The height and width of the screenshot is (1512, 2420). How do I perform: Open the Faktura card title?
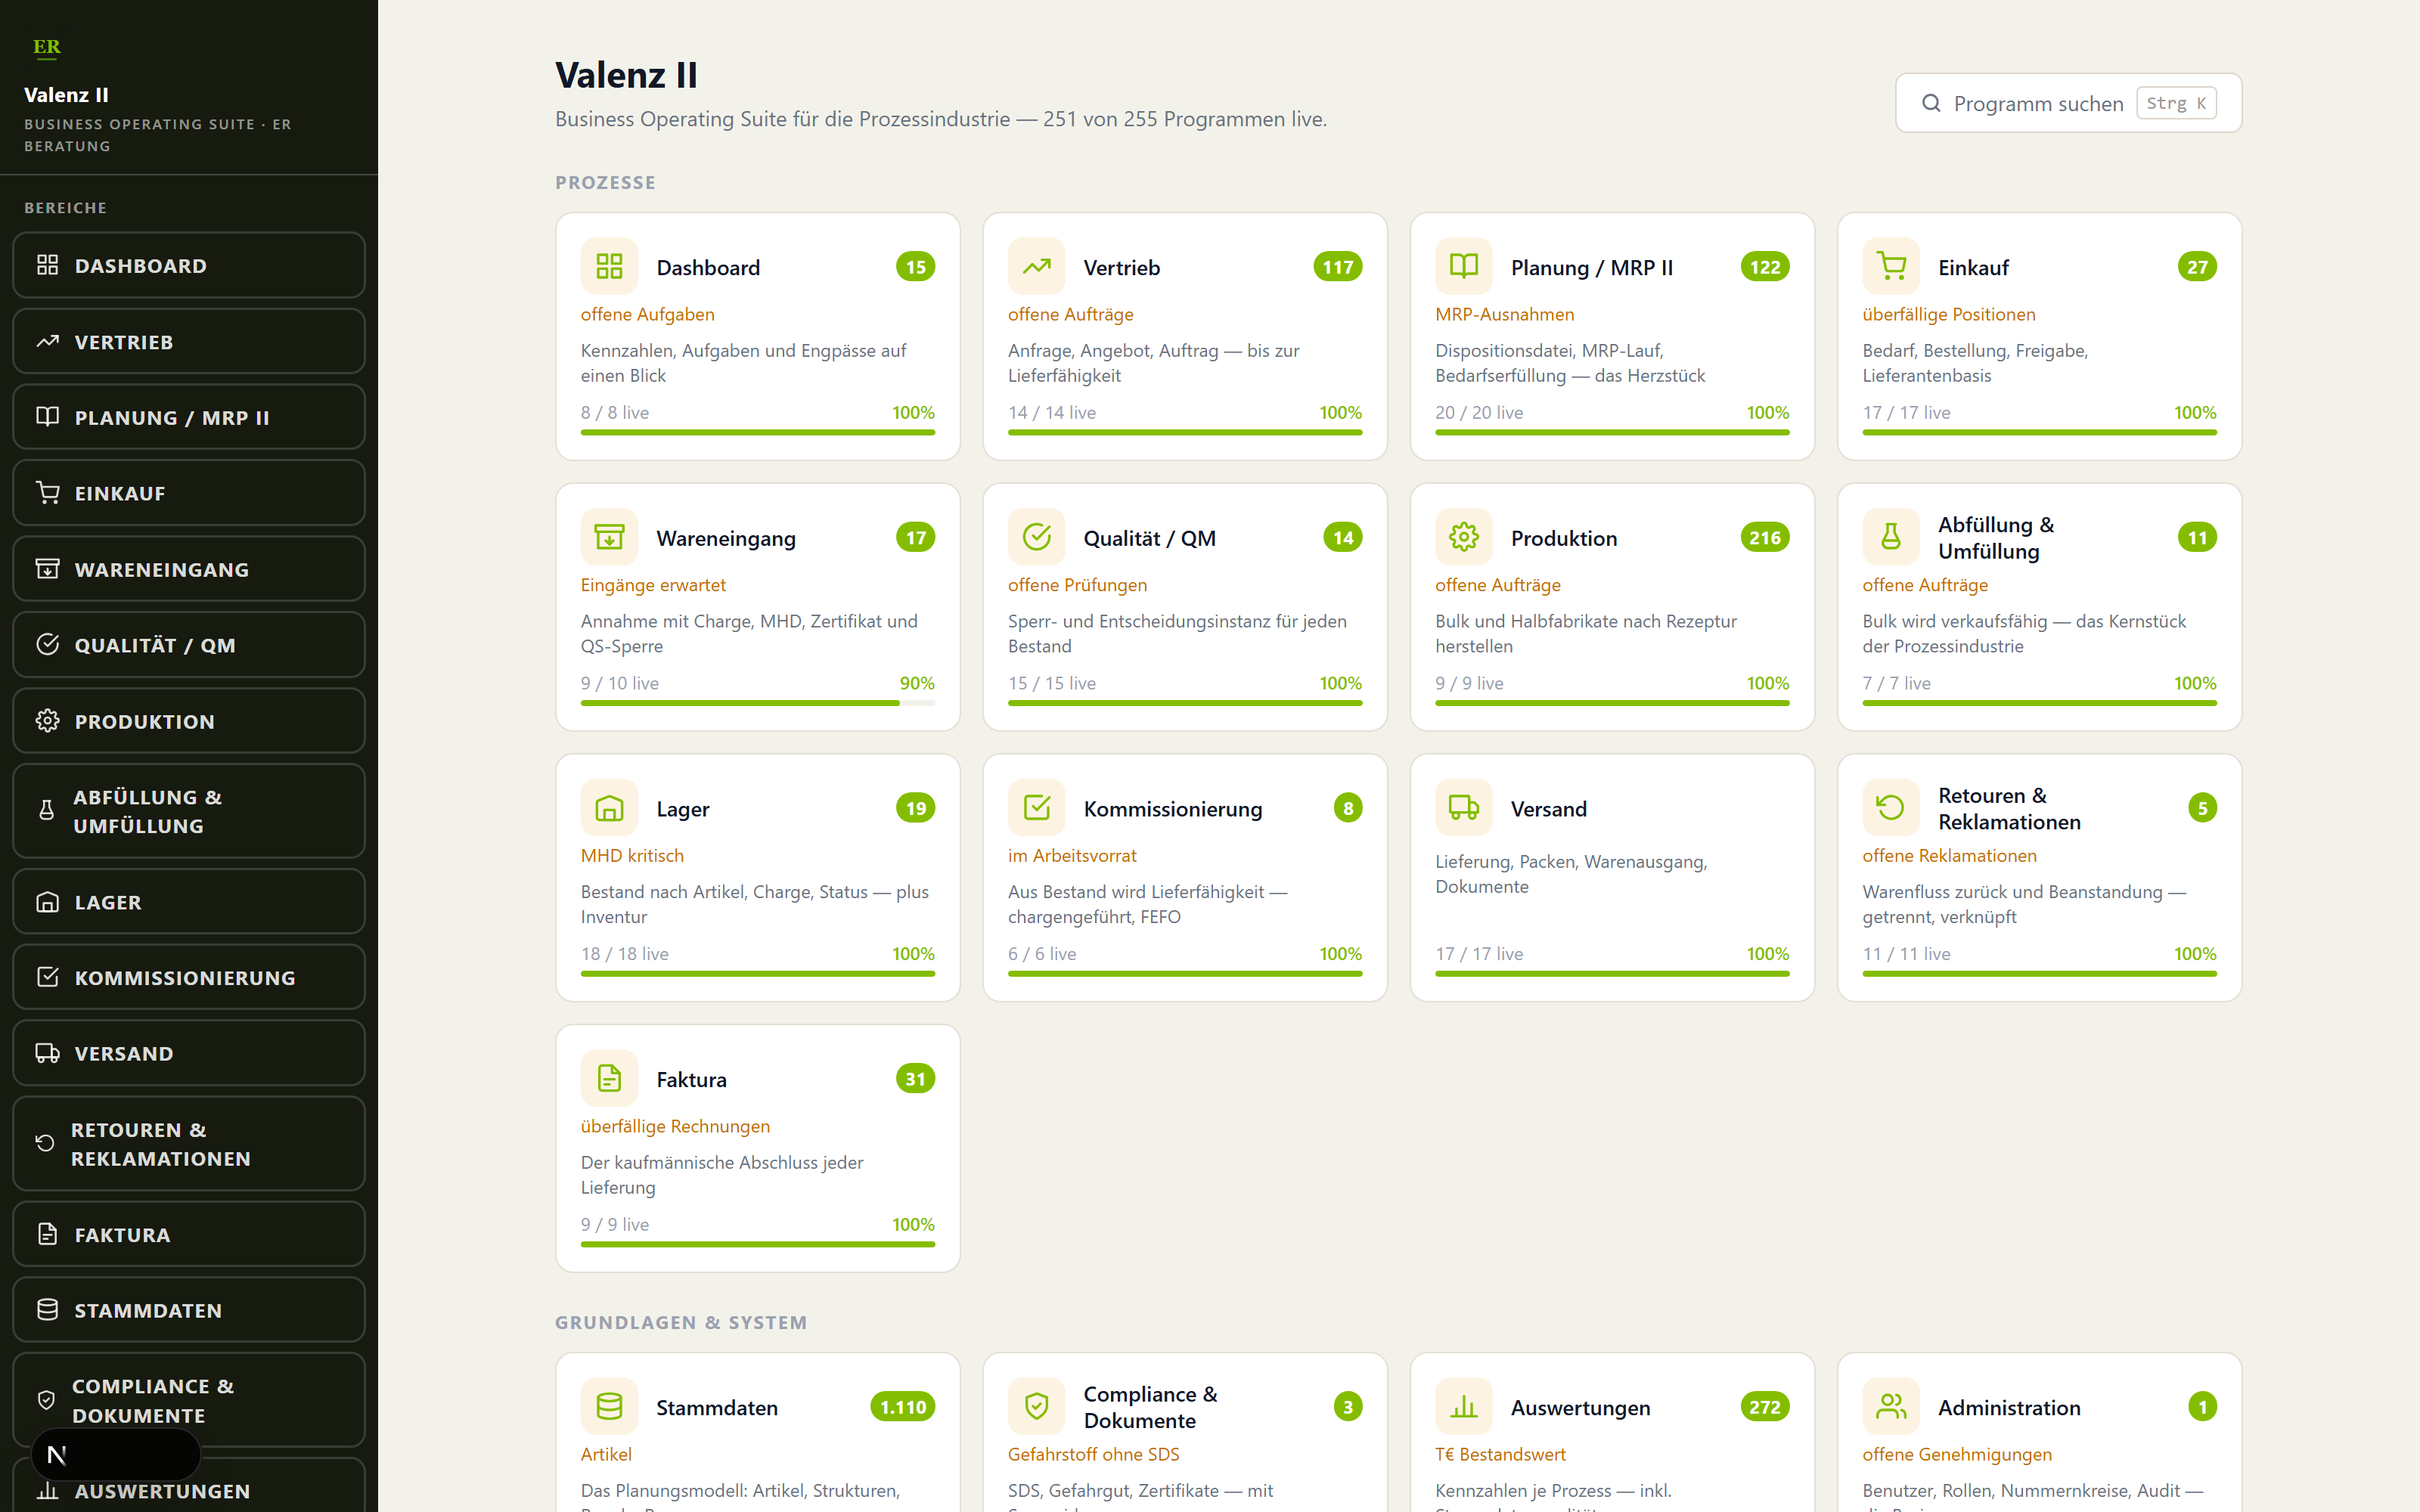click(692, 1080)
